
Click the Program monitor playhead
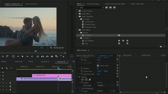(36, 51)
